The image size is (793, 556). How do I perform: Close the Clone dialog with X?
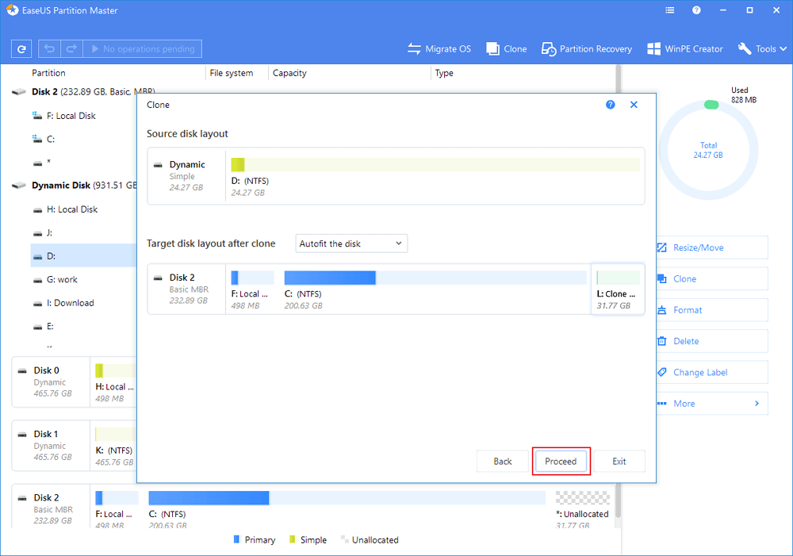click(634, 105)
